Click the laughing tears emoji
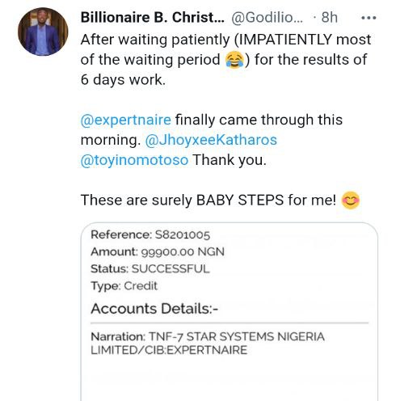The width and height of the screenshot is (396, 401). pyautogui.click(x=234, y=60)
